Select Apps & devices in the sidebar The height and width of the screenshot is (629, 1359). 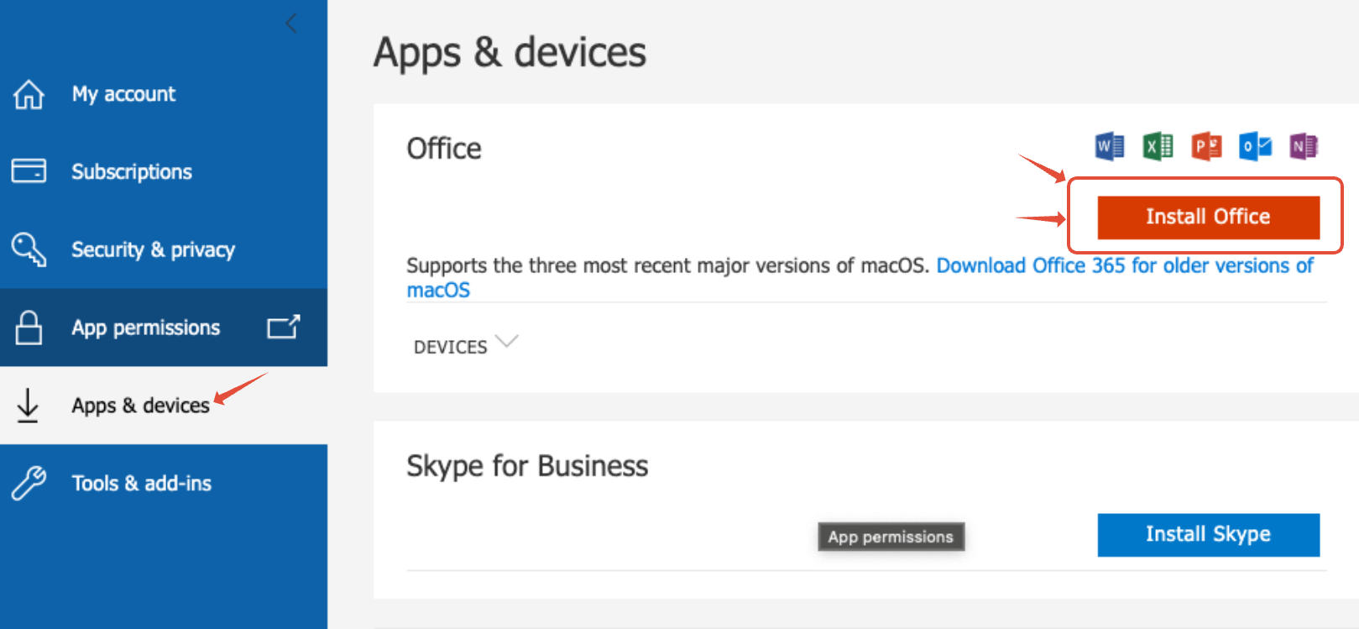(164, 406)
